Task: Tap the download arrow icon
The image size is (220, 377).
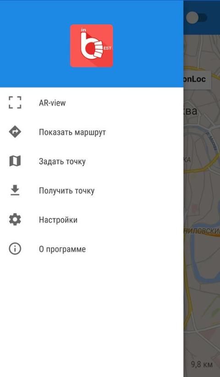Action: pos(15,190)
